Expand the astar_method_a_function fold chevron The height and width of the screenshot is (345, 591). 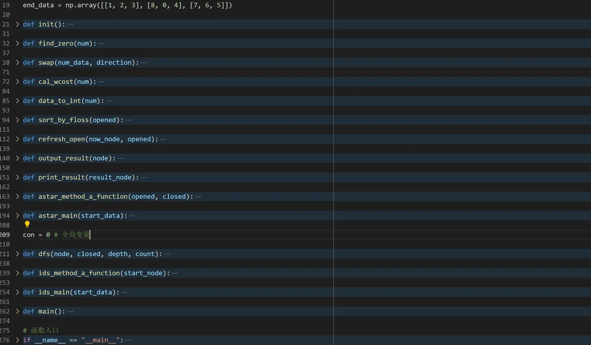17,197
